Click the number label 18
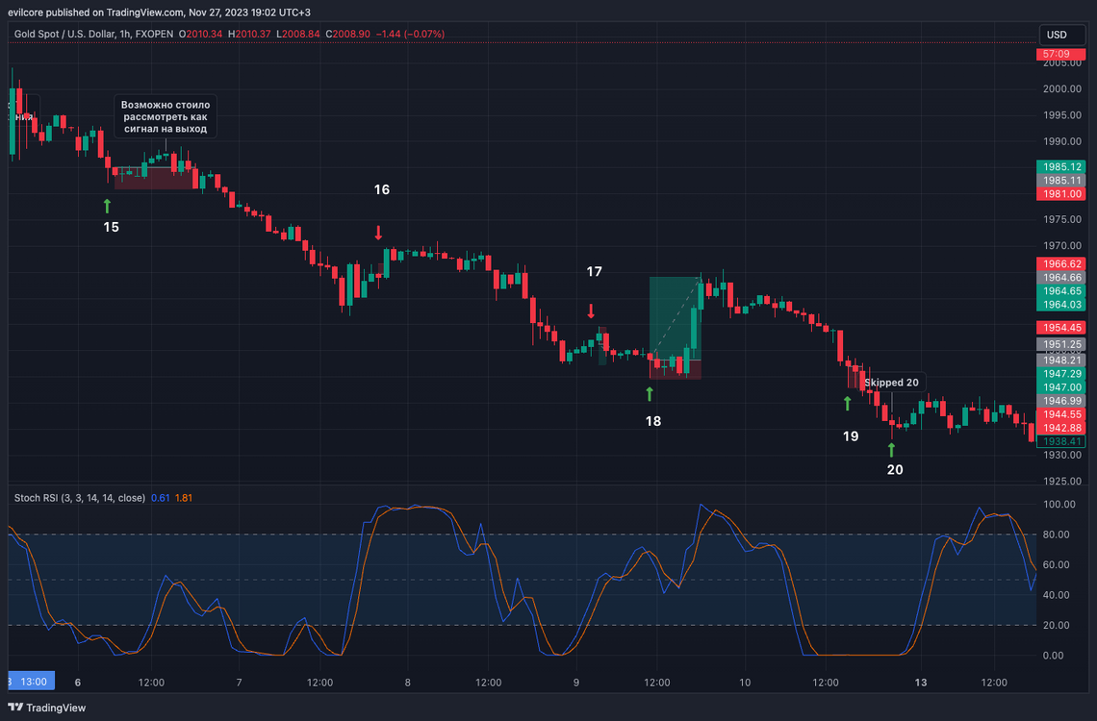The height and width of the screenshot is (721, 1097). click(x=652, y=421)
